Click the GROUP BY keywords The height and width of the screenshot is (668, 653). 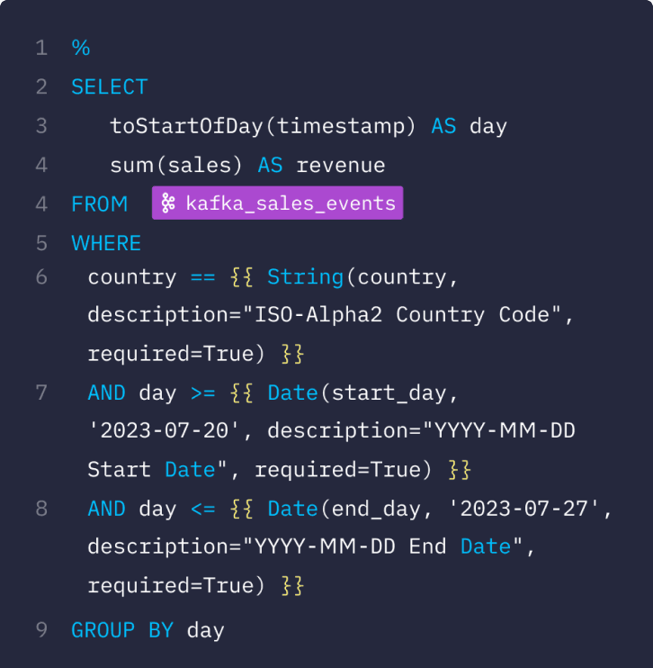122,630
